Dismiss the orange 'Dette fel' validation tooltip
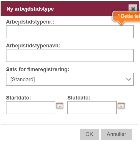 point(126,16)
